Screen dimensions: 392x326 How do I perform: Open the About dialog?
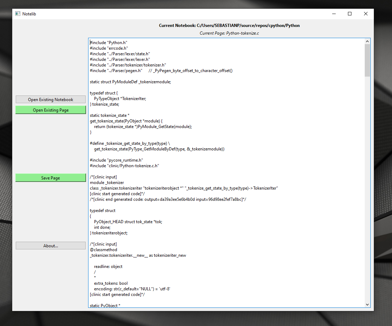pyautogui.click(x=50, y=246)
